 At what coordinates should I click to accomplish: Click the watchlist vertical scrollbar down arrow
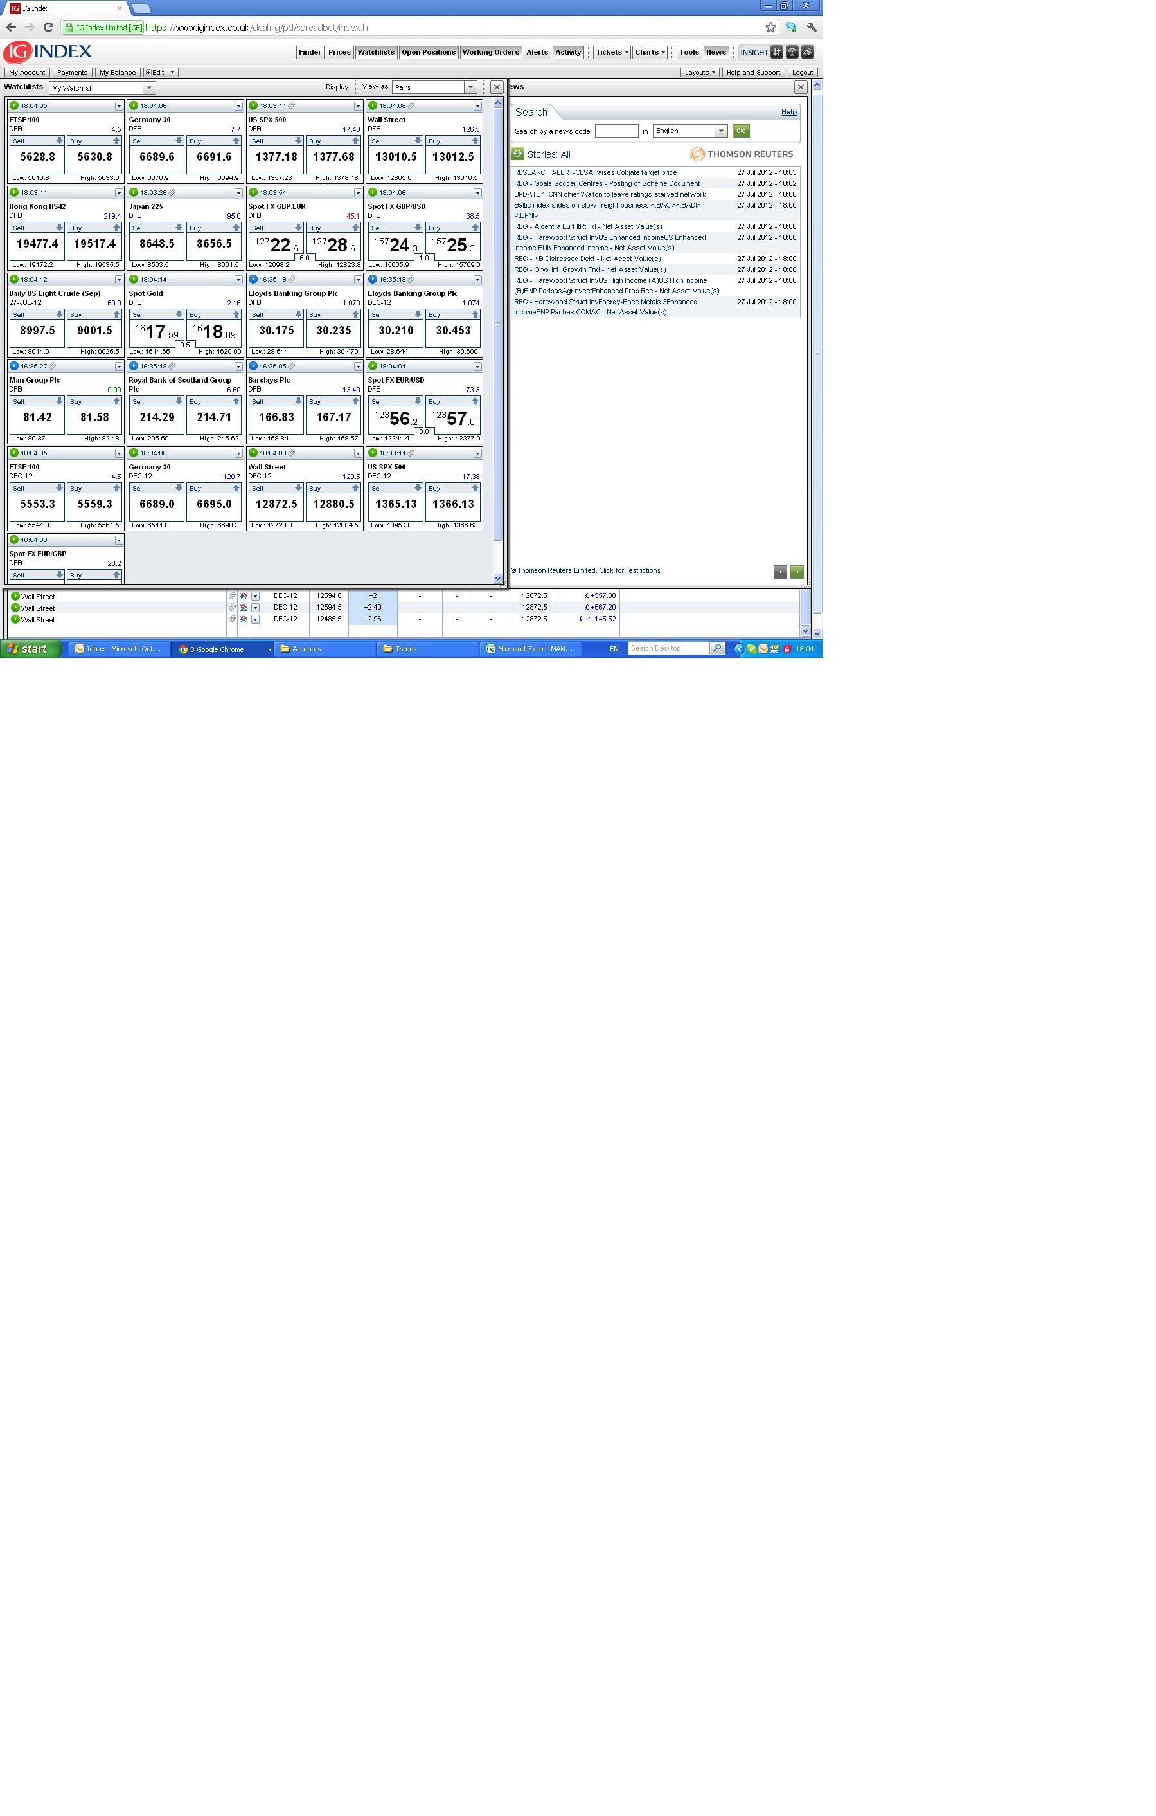pos(497,579)
